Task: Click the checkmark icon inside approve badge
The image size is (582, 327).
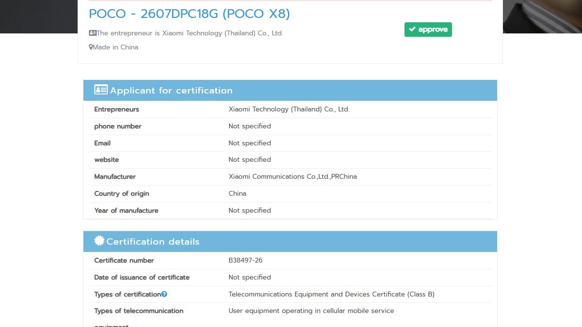Action: pos(412,30)
